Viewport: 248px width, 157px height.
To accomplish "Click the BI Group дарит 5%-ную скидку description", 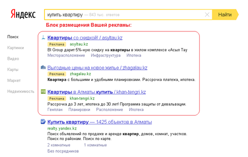I will tap(117, 50).
